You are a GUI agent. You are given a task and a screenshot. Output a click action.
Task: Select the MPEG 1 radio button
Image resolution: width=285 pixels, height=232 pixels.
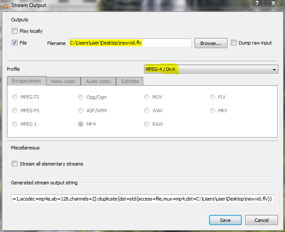(15, 124)
